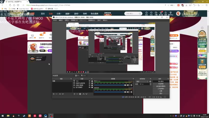This screenshot has width=209, height=118.
Task: Open OBS 视图(V) menu
Action: 67,20
